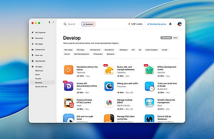Click in the Search field
Viewport: 214px width, 139px height.
71,24
